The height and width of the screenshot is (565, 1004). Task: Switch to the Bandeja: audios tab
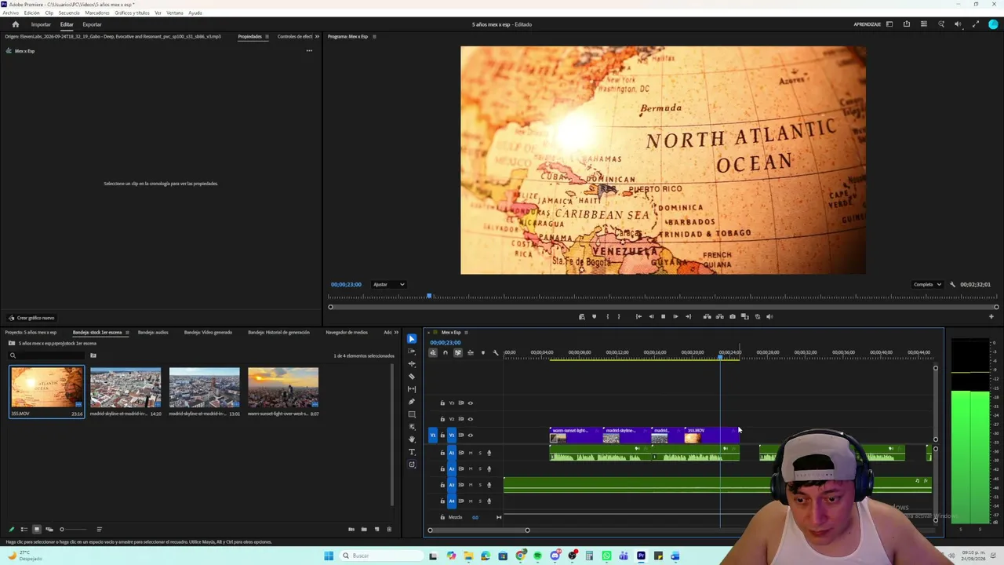coord(153,332)
